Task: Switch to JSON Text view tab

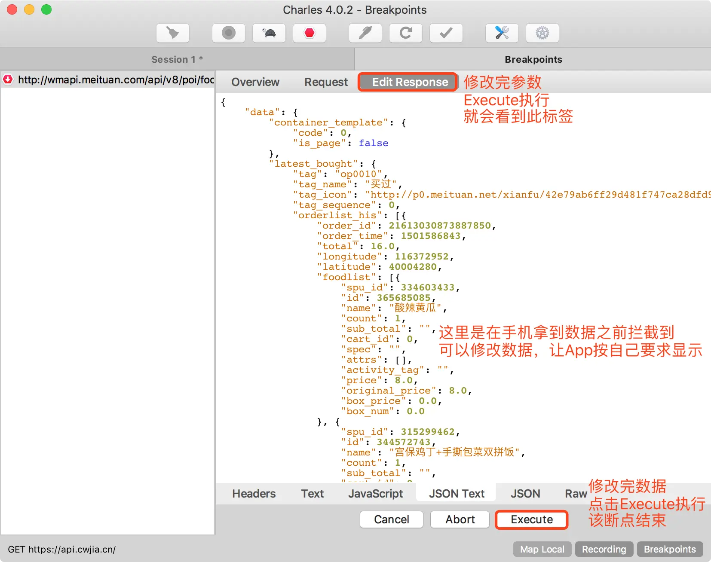Action: pyautogui.click(x=457, y=494)
